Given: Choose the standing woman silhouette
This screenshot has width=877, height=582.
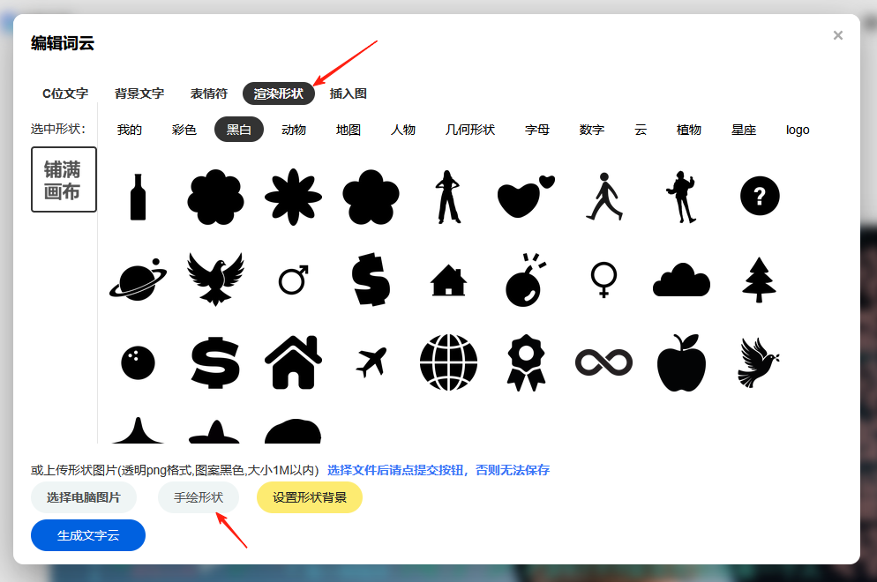Looking at the screenshot, I should 448,197.
